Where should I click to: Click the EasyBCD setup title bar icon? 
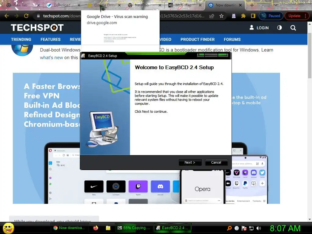coord(83,56)
